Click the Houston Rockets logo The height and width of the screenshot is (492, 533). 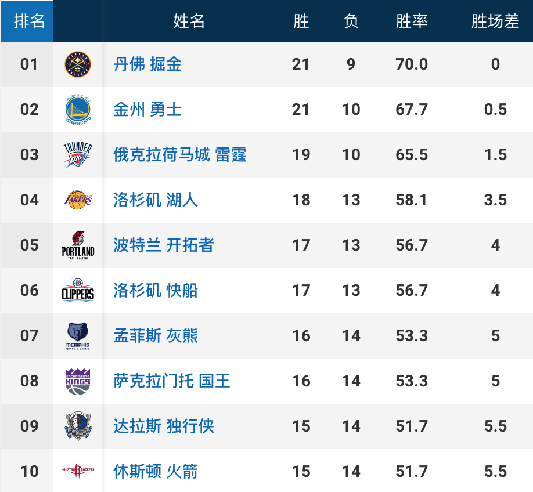(x=78, y=471)
